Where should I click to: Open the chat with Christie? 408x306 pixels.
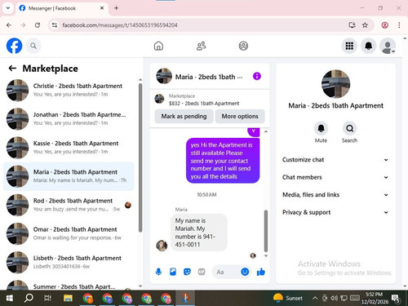pyautogui.click(x=69, y=91)
